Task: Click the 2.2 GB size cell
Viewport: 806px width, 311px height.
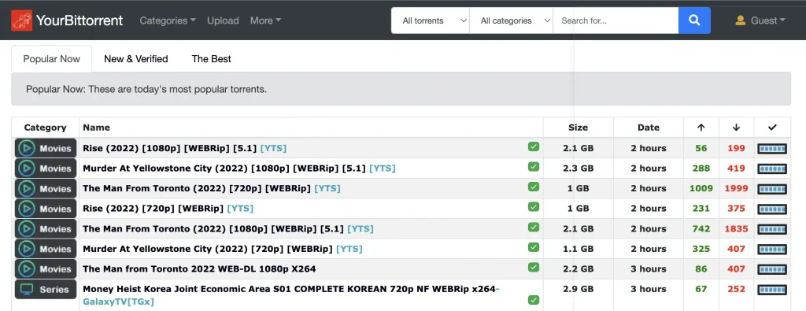Action: pyautogui.click(x=578, y=268)
